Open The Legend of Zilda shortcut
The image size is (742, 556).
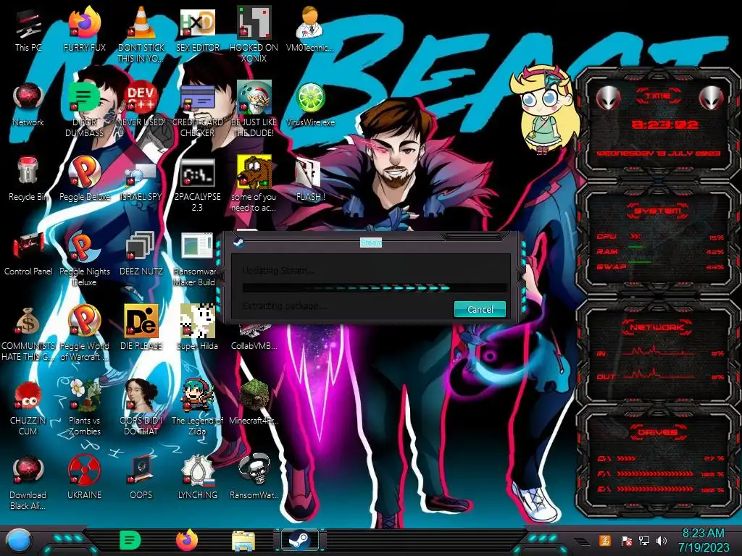pos(197,408)
